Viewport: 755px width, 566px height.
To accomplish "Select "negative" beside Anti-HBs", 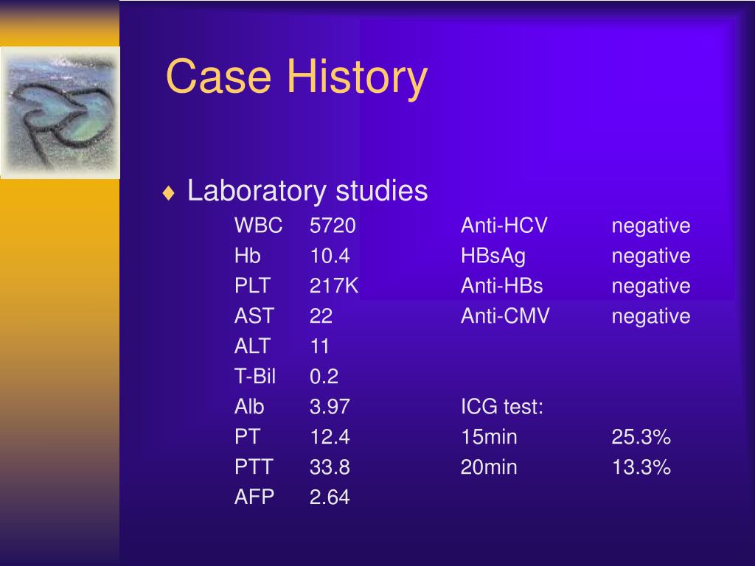I will coord(651,287).
